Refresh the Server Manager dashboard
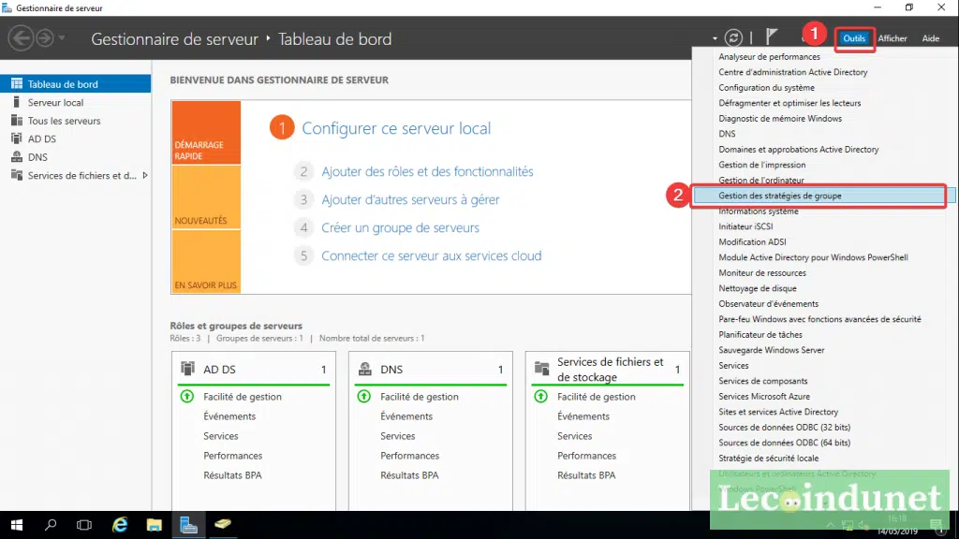 click(x=733, y=37)
